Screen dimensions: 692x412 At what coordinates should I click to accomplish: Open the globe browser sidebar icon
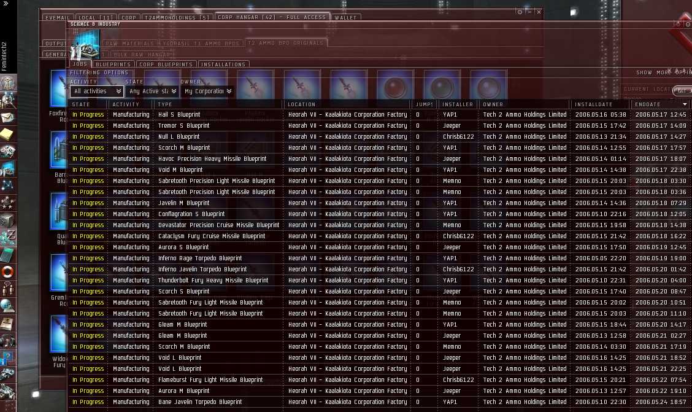(x=8, y=306)
